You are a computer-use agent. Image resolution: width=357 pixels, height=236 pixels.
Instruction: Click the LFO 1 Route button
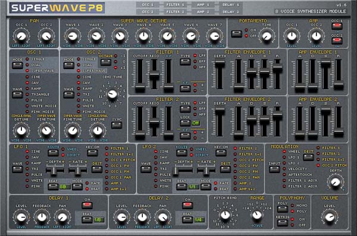(53, 153)
